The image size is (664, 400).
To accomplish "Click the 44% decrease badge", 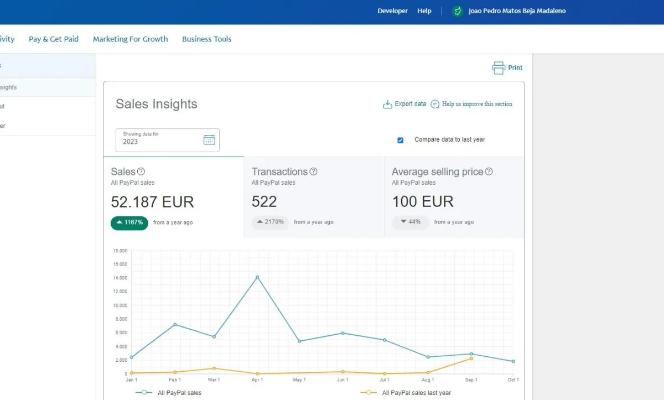I will point(411,222).
